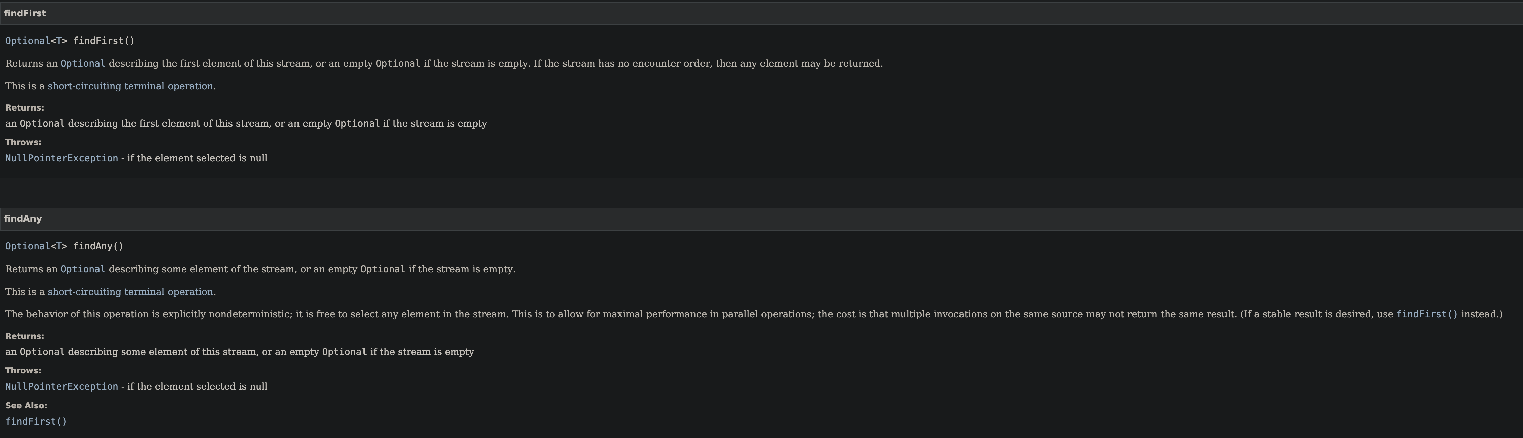Open short-circuiting terminal operation link under findAny
The height and width of the screenshot is (438, 1523).
click(x=131, y=292)
